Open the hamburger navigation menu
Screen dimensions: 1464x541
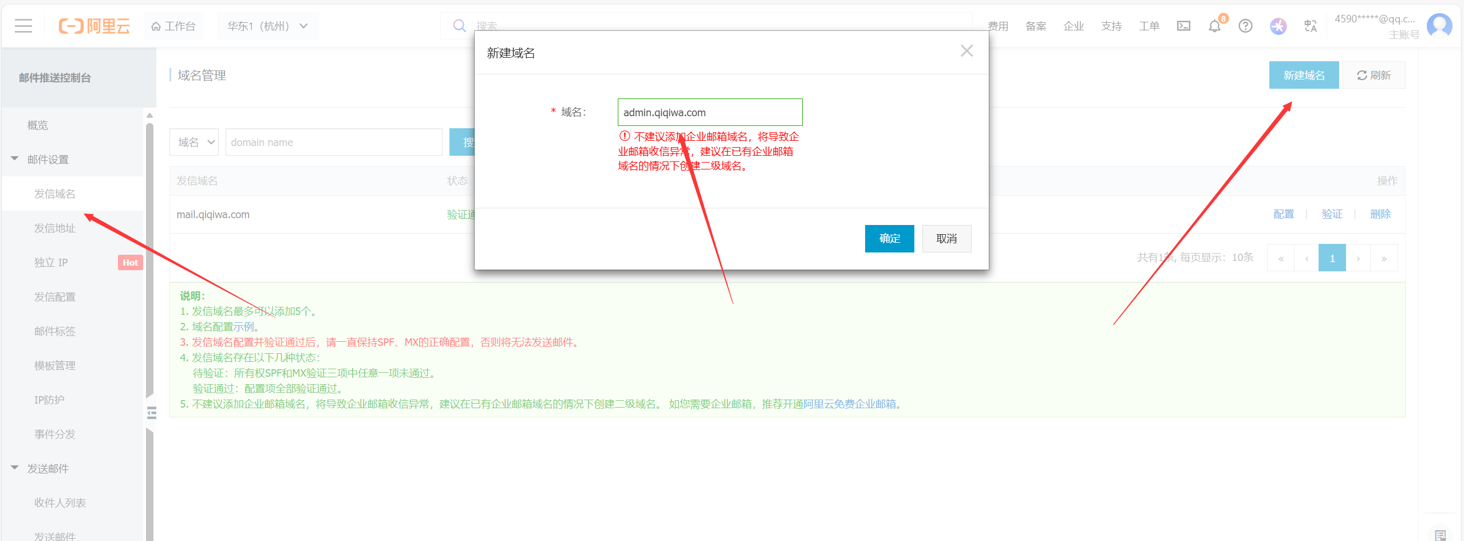[23, 25]
